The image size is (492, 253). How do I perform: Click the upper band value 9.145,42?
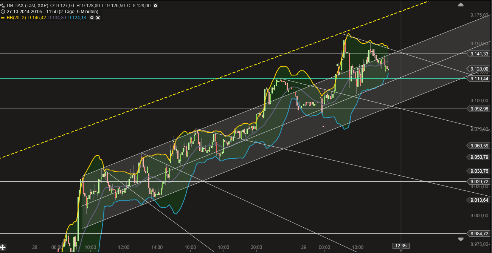tap(37, 18)
